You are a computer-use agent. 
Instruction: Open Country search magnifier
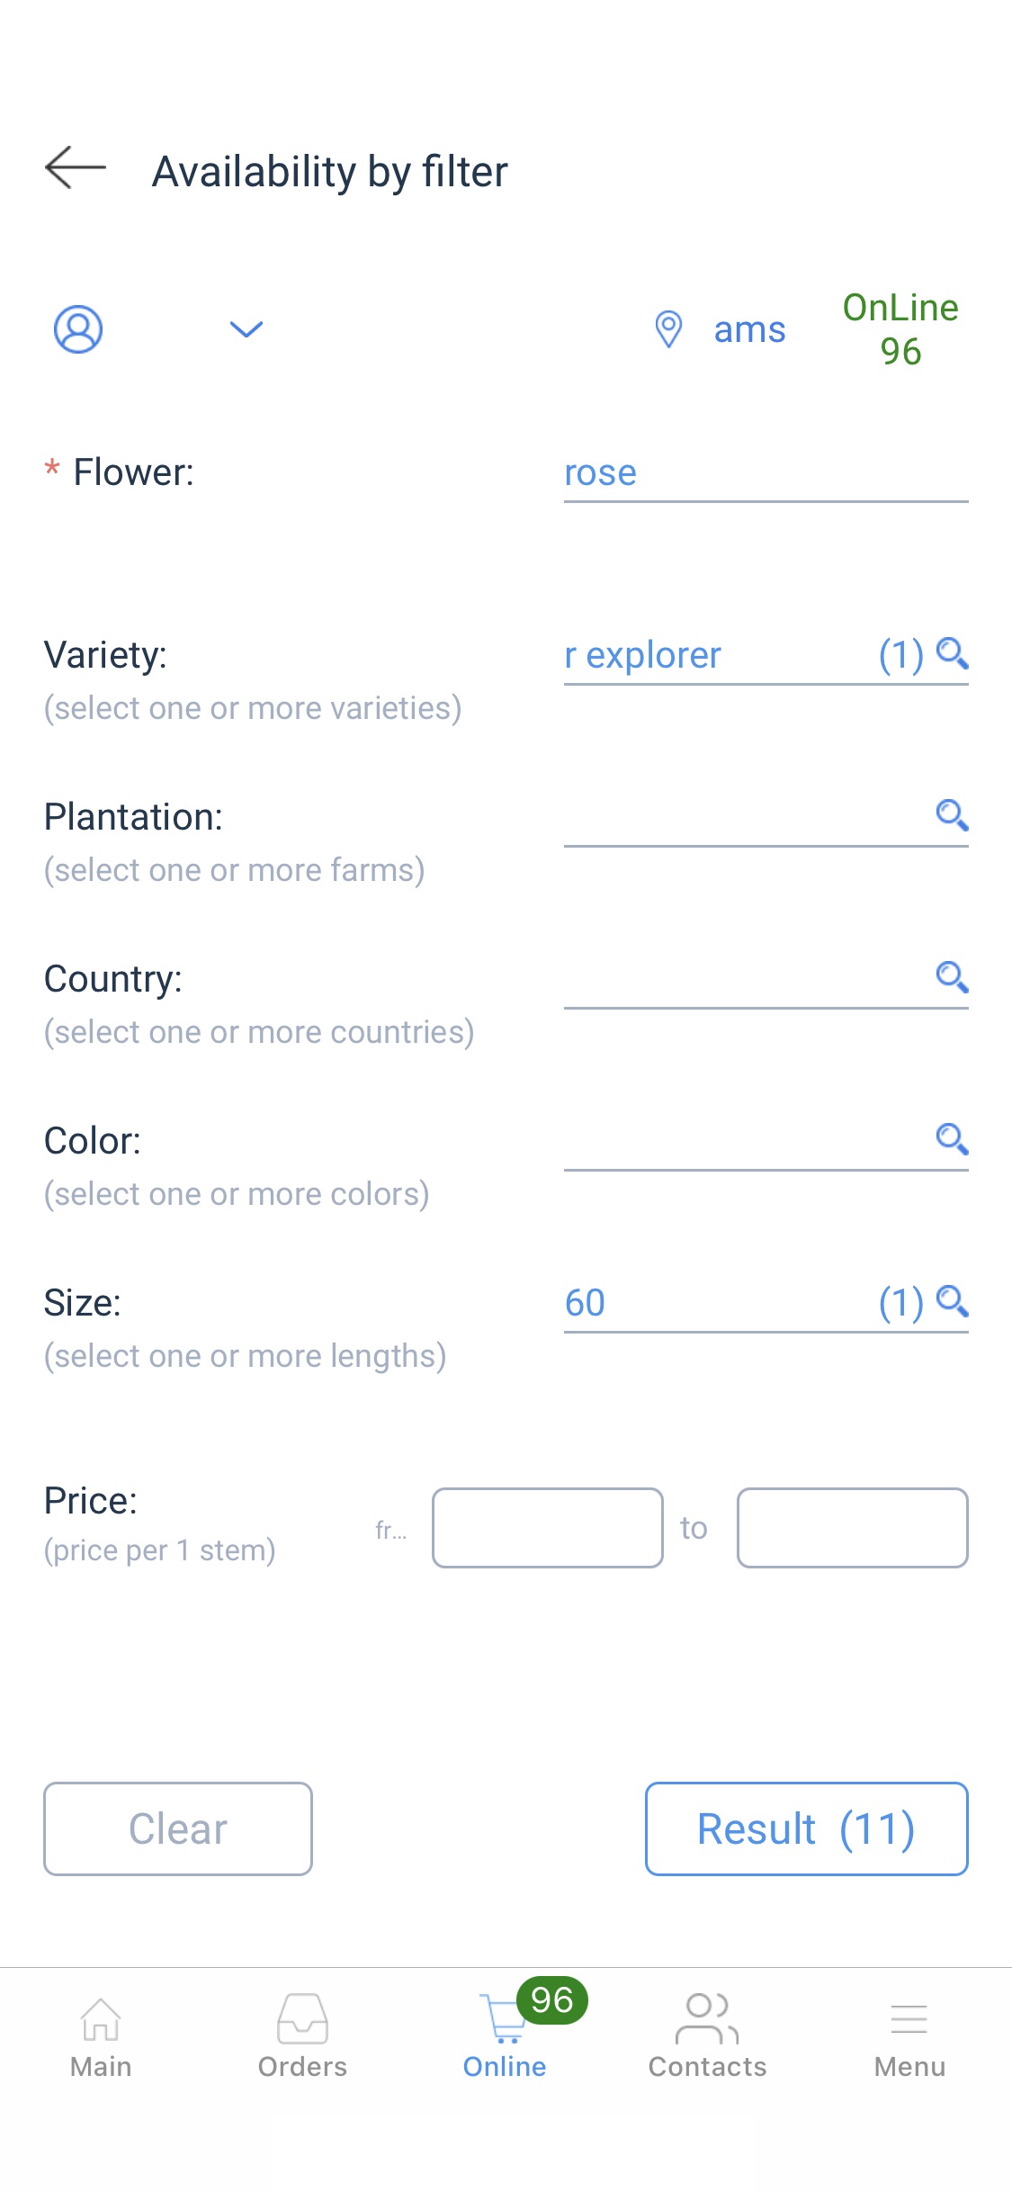(x=952, y=977)
